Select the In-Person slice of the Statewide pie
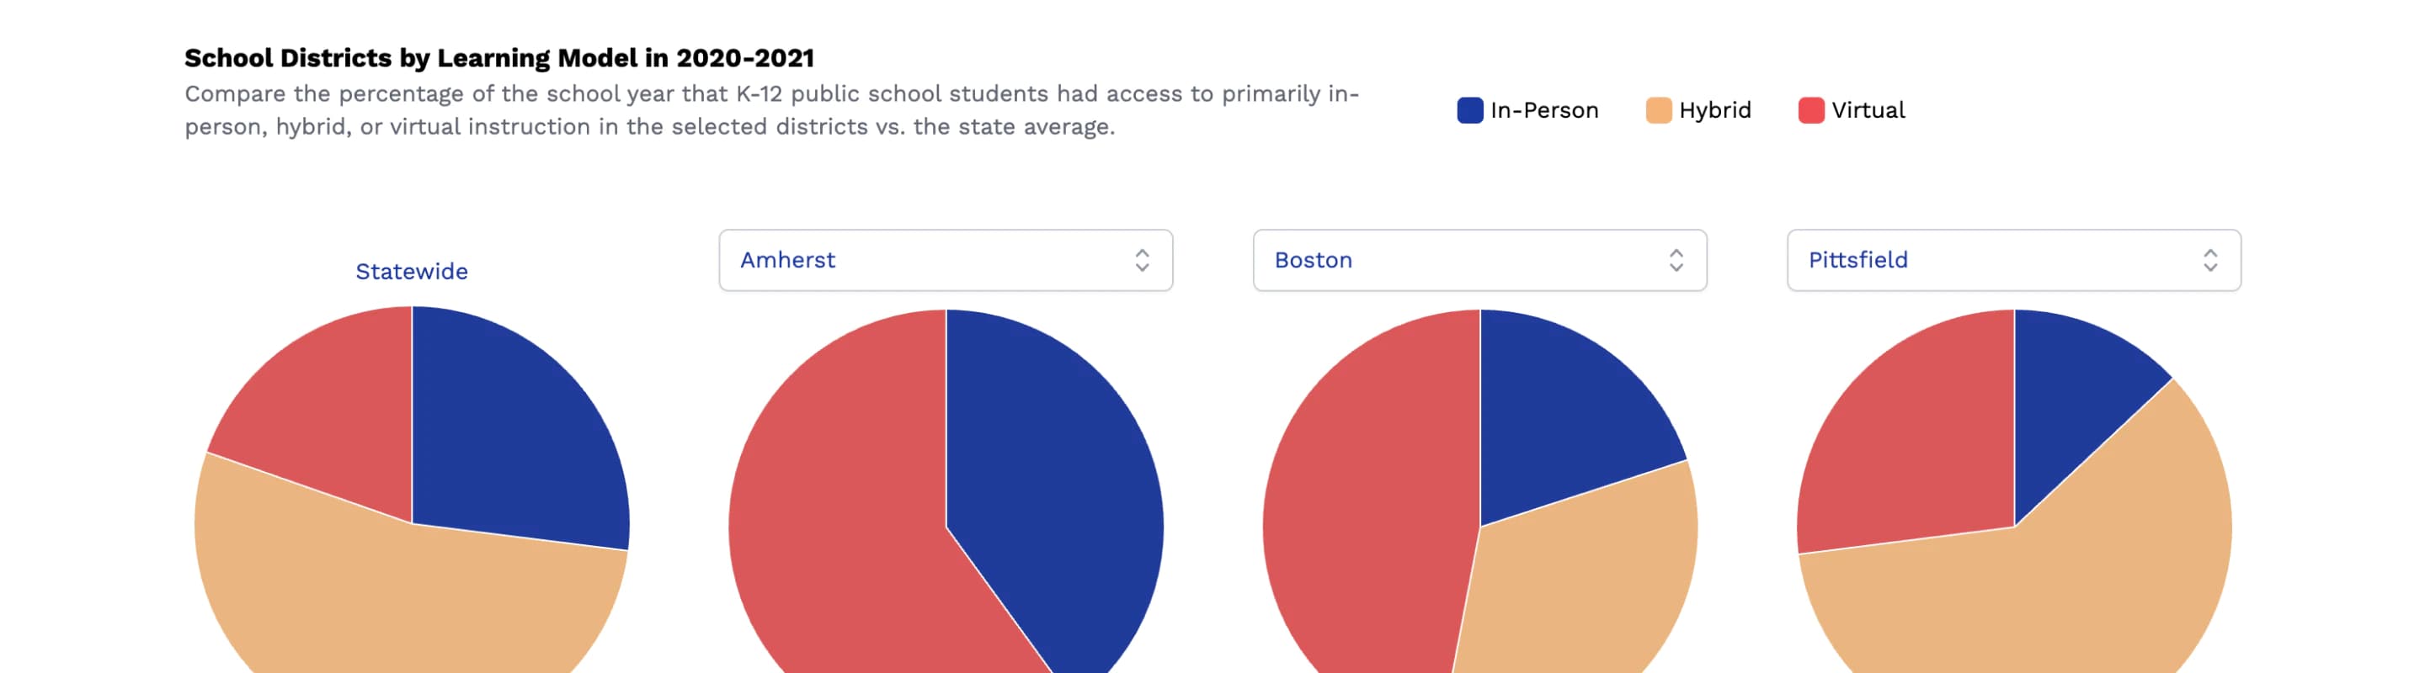2425x673 pixels. (x=509, y=432)
